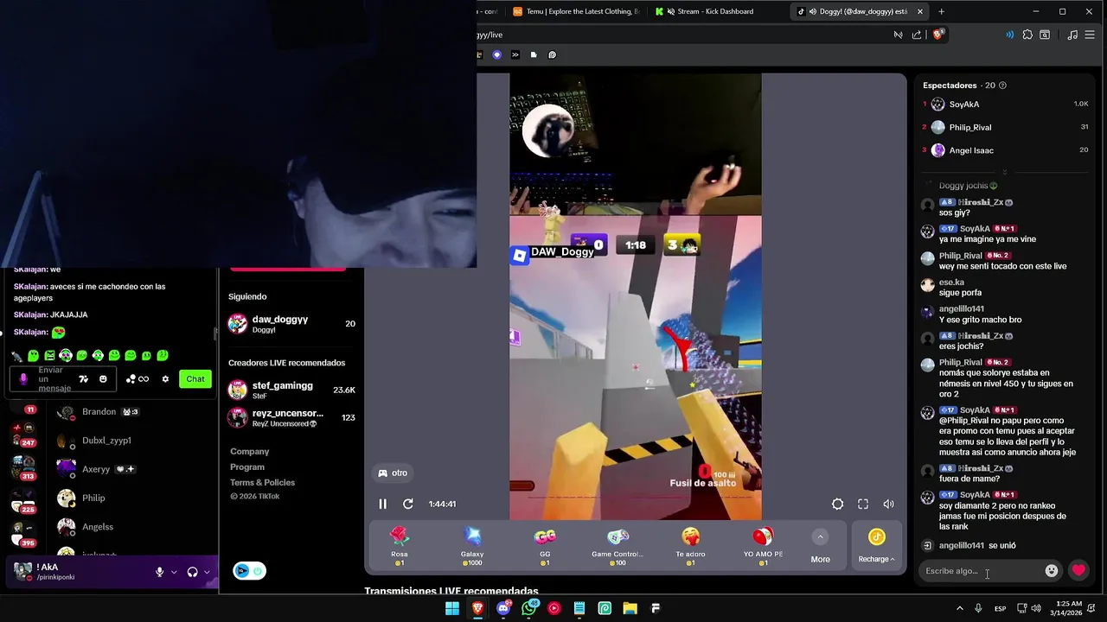1107x622 pixels.
Task: Enter fullscreen mode for the stream
Action: click(863, 504)
